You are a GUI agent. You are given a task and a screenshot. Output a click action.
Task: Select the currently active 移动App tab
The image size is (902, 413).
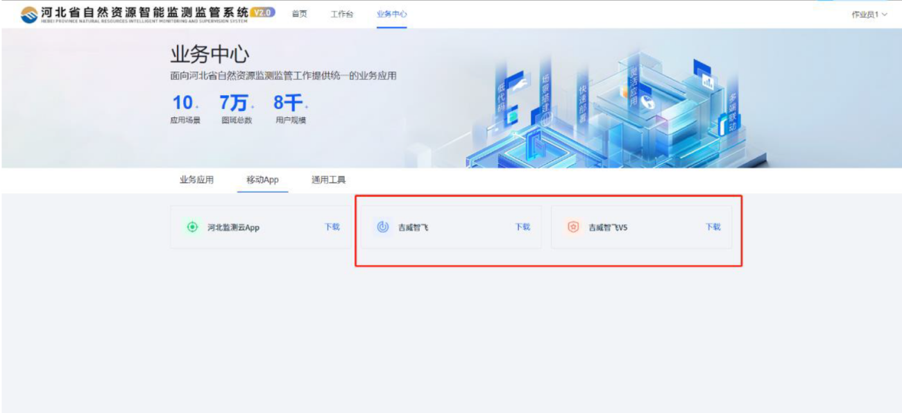tap(262, 179)
